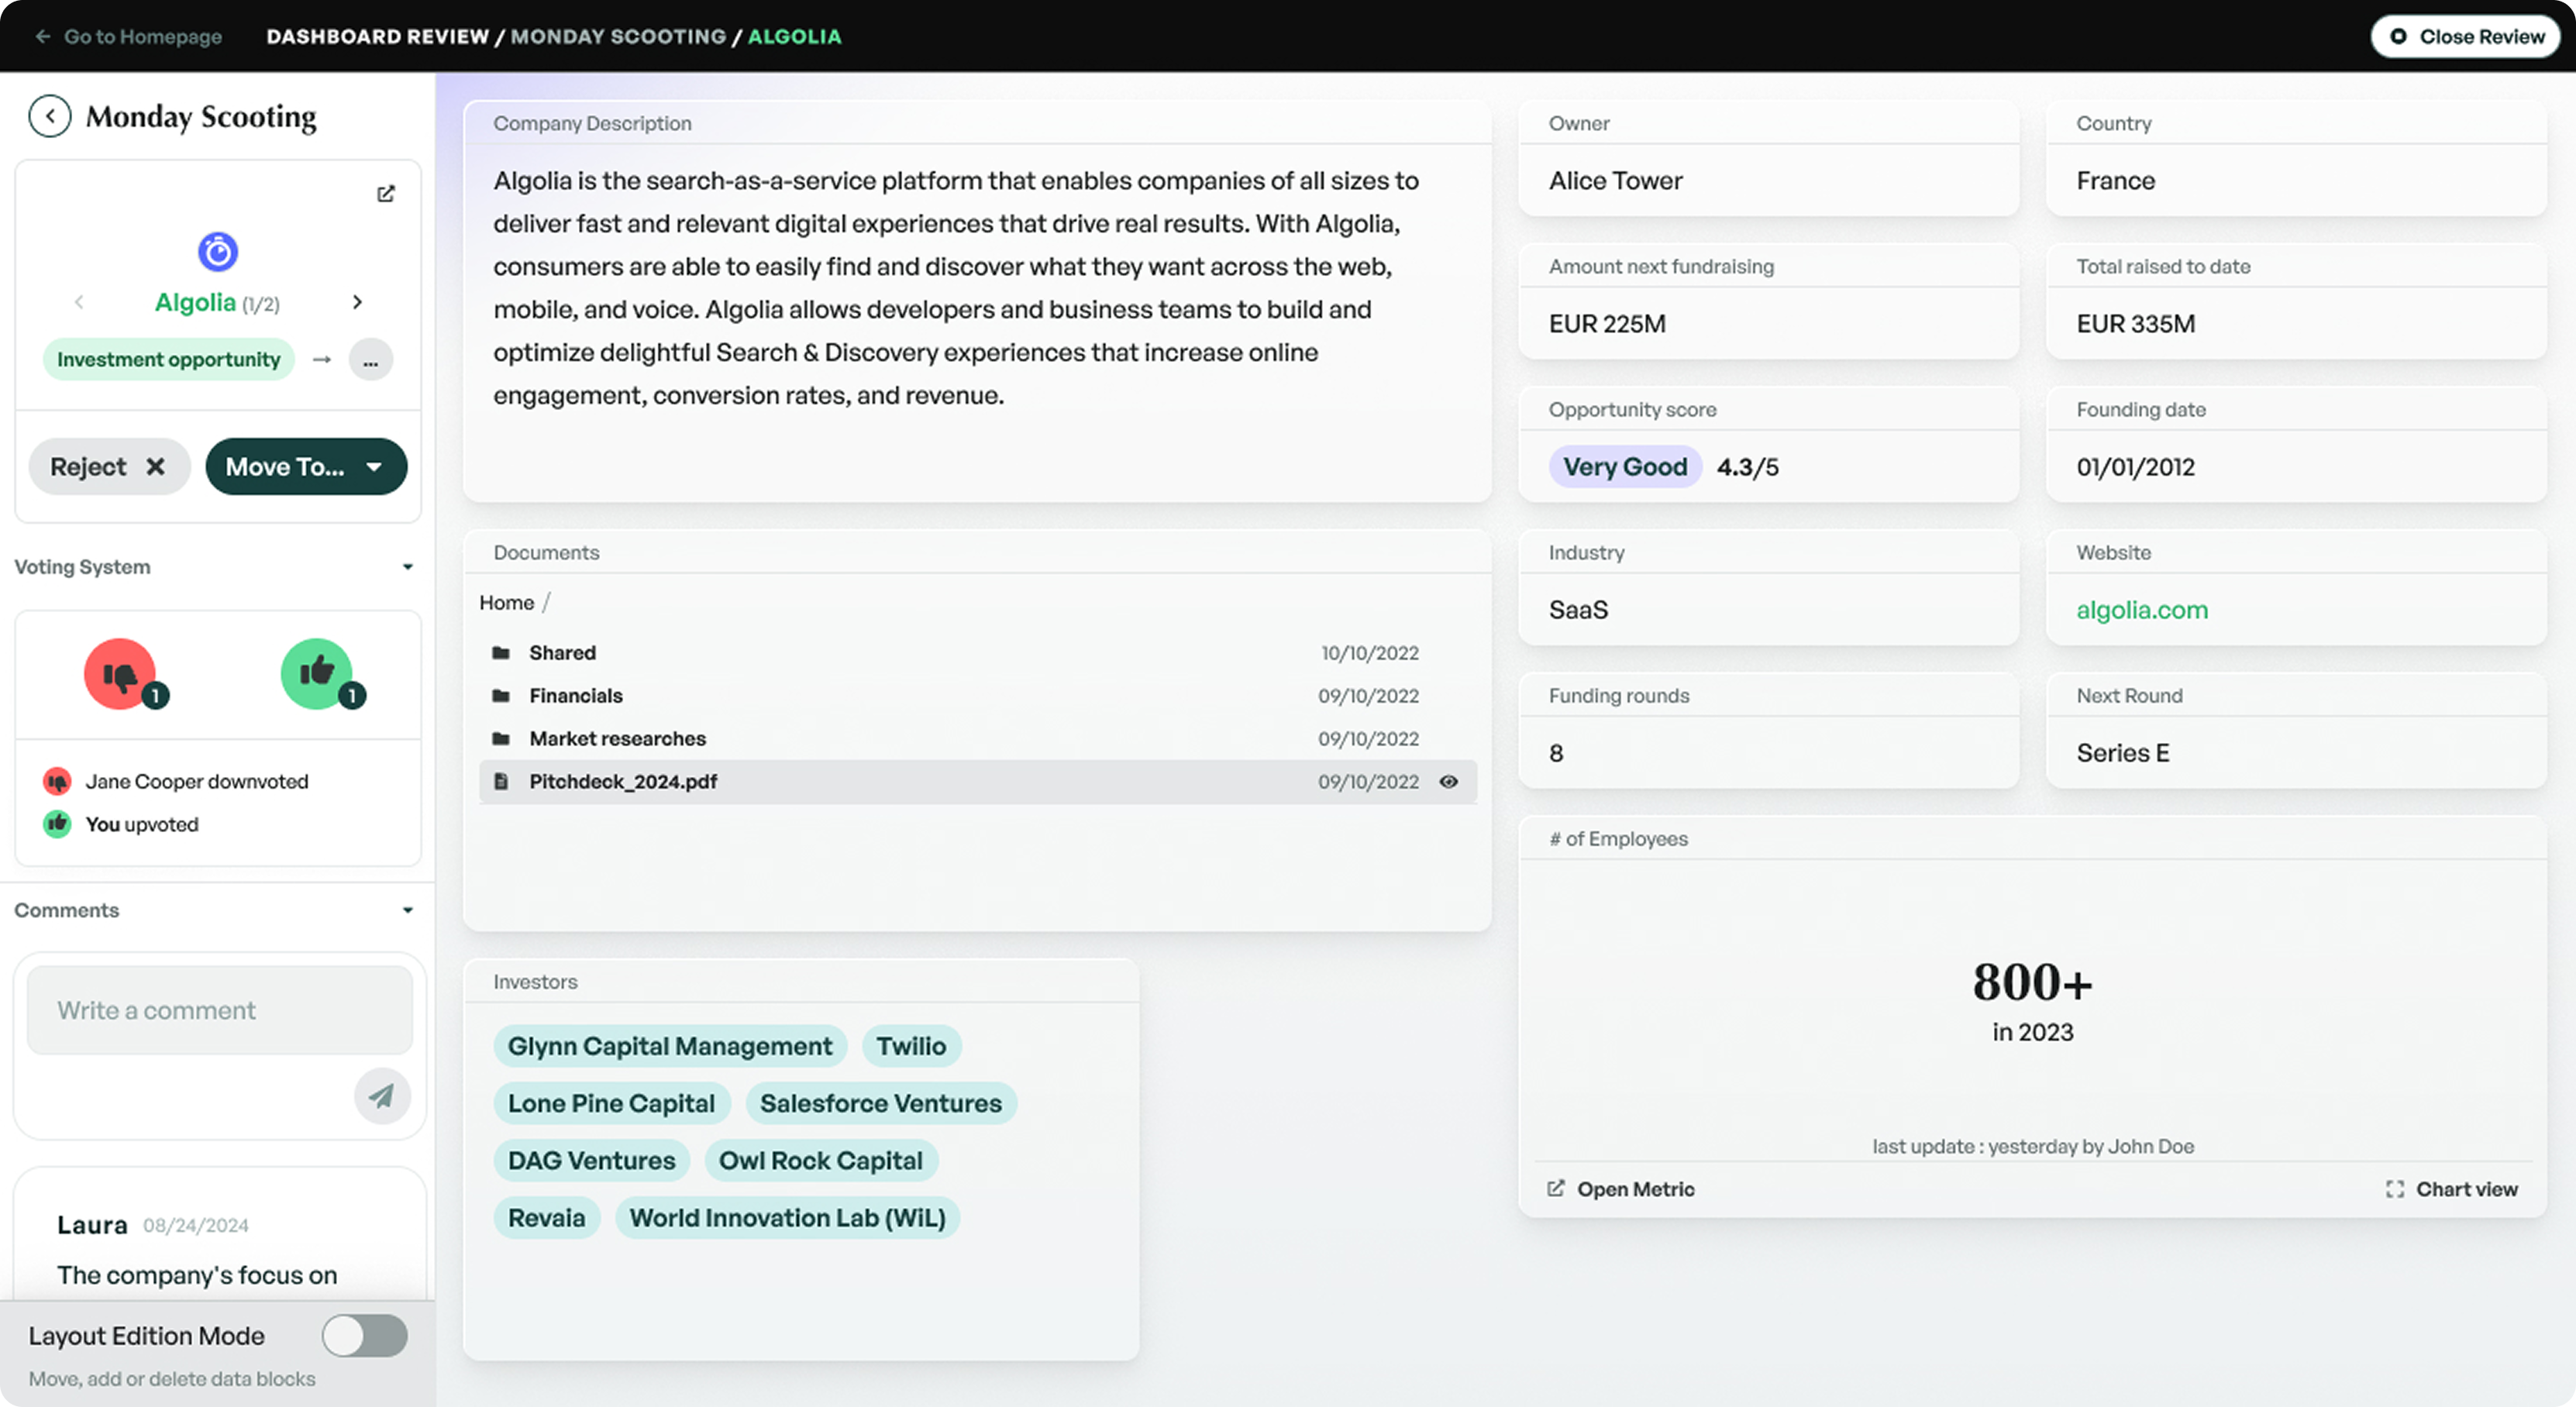Collapse the Voting System section
This screenshot has width=2576, height=1407.
407,566
